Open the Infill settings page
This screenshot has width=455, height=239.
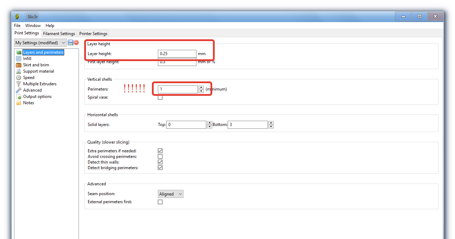pyautogui.click(x=27, y=59)
